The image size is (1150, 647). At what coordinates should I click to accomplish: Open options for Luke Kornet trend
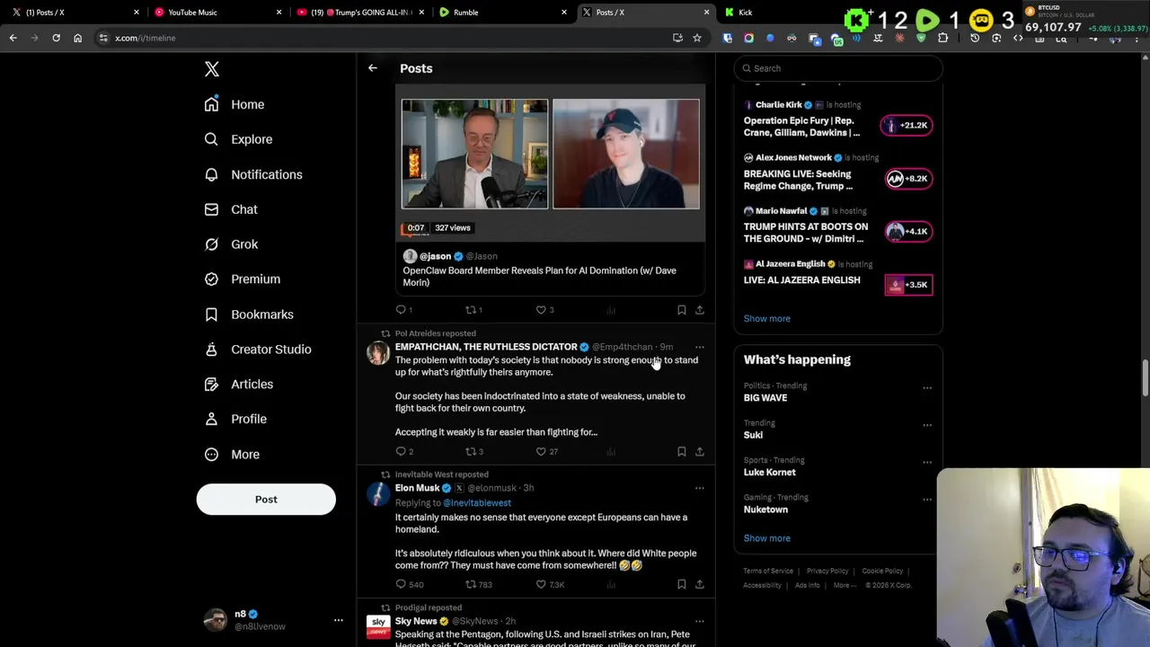pos(927,463)
